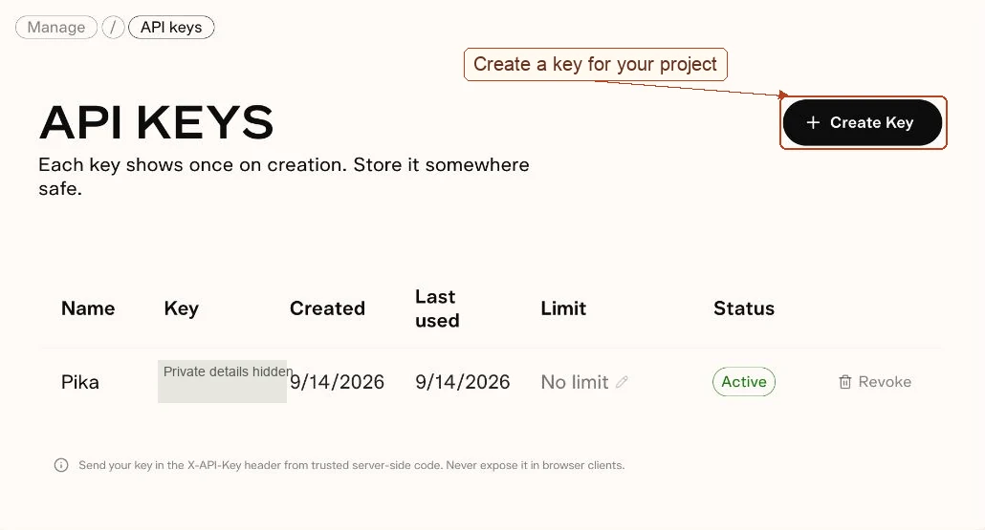Open the Manage breadcrumb

(x=56, y=28)
